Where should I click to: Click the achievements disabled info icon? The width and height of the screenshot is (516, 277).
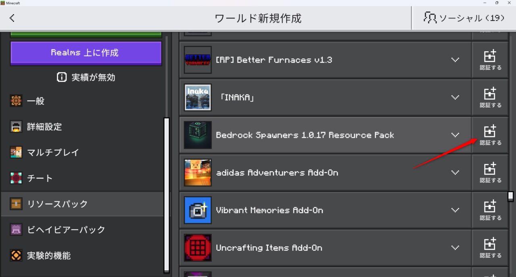tap(62, 77)
